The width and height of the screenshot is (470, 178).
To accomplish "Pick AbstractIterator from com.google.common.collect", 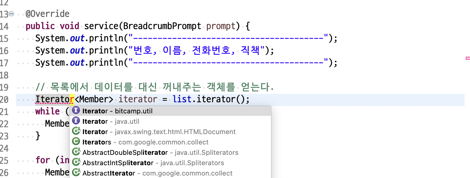I will coord(170,173).
